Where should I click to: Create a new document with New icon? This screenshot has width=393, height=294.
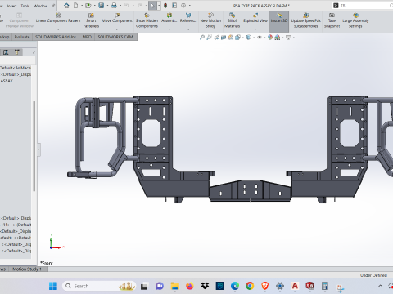[75, 6]
